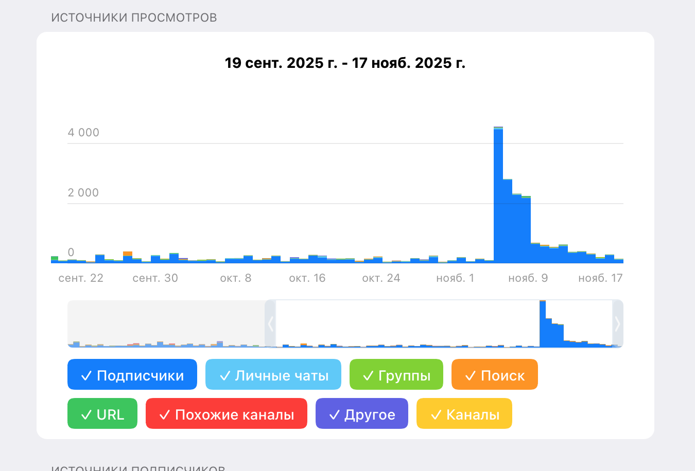The image size is (695, 471).
Task: Click the peak bar in the main chart
Action: point(498,195)
